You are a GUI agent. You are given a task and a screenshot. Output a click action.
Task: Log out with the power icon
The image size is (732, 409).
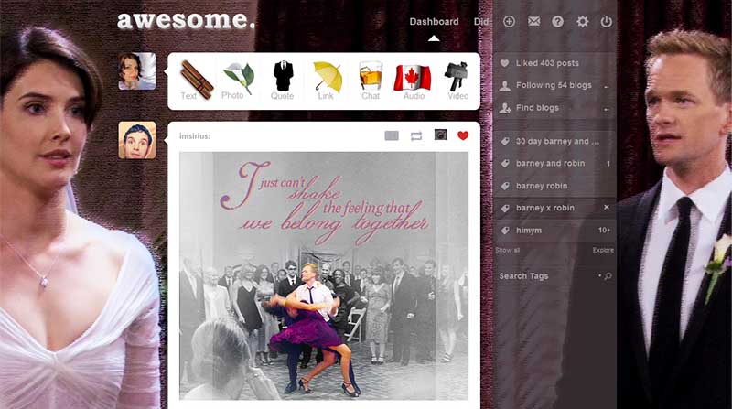[606, 21]
